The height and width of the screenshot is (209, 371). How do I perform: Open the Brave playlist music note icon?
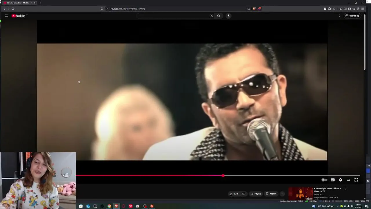[x=341, y=9]
